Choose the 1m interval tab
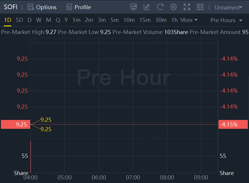The image size is (249, 183). click(76, 20)
